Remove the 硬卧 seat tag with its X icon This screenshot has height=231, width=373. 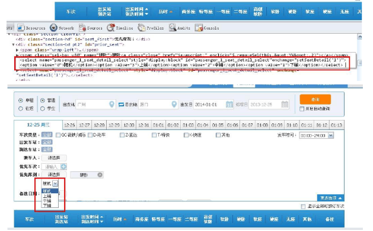point(100,175)
